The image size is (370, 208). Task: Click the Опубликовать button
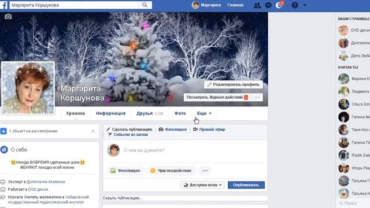coord(246,185)
